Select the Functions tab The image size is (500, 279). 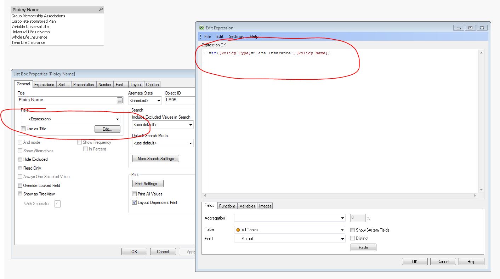click(227, 206)
